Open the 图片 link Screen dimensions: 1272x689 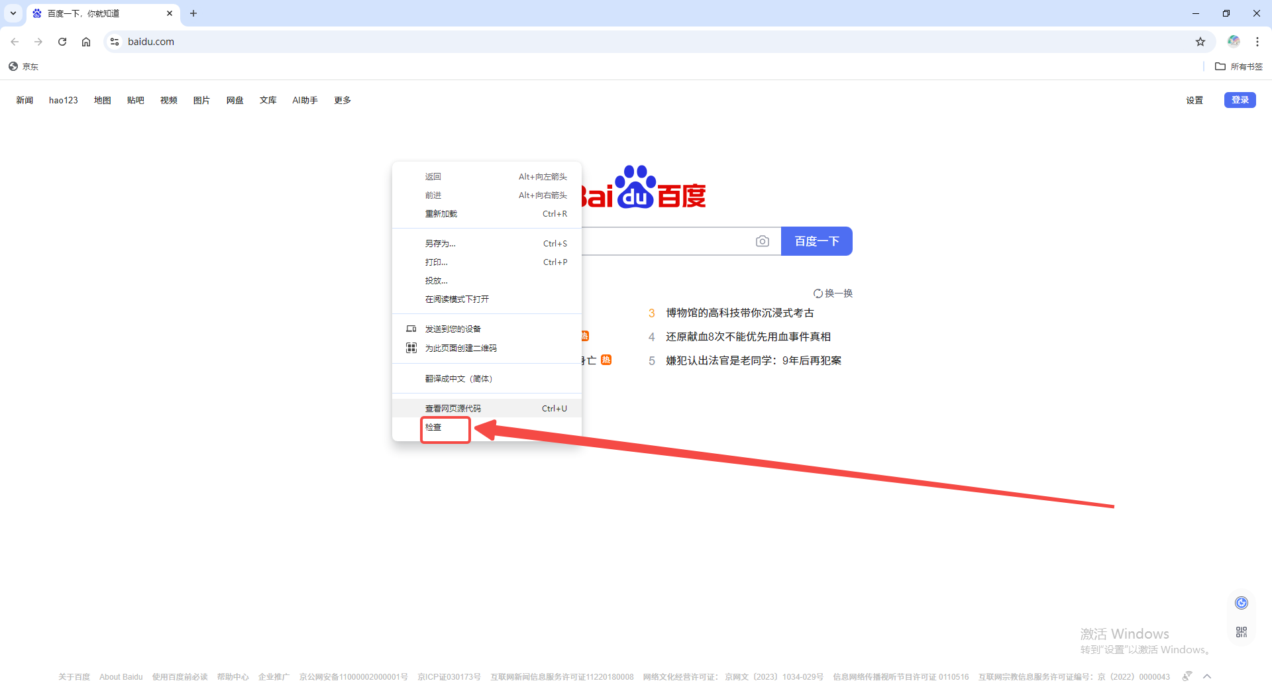pyautogui.click(x=202, y=100)
